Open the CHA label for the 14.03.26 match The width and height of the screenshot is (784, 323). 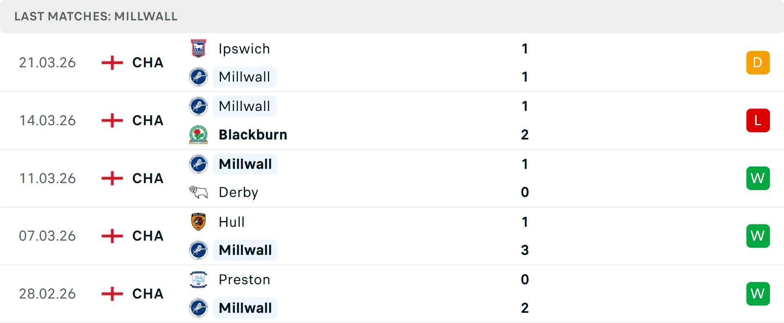[147, 120]
